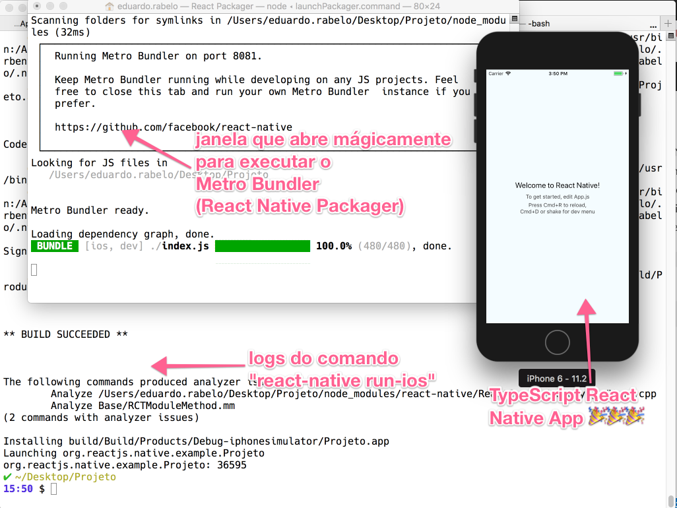Click the React Packager window title text
677x508 pixels.
click(278, 7)
